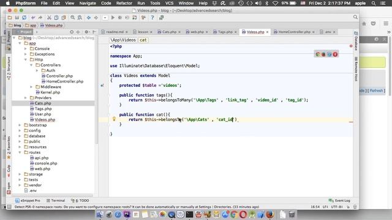Collapse the routes folder

tap(20, 152)
